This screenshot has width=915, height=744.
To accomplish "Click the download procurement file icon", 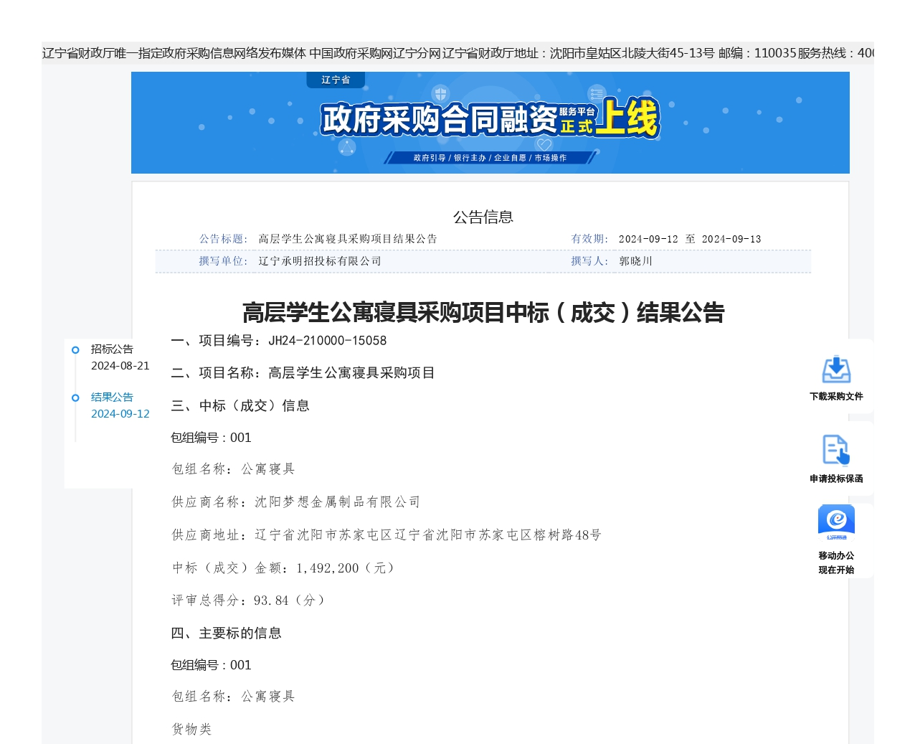I will tap(836, 369).
